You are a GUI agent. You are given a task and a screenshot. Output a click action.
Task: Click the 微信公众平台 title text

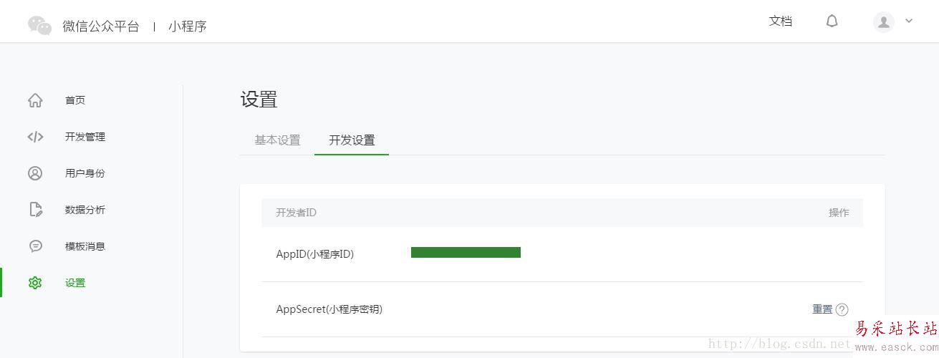coord(101,26)
